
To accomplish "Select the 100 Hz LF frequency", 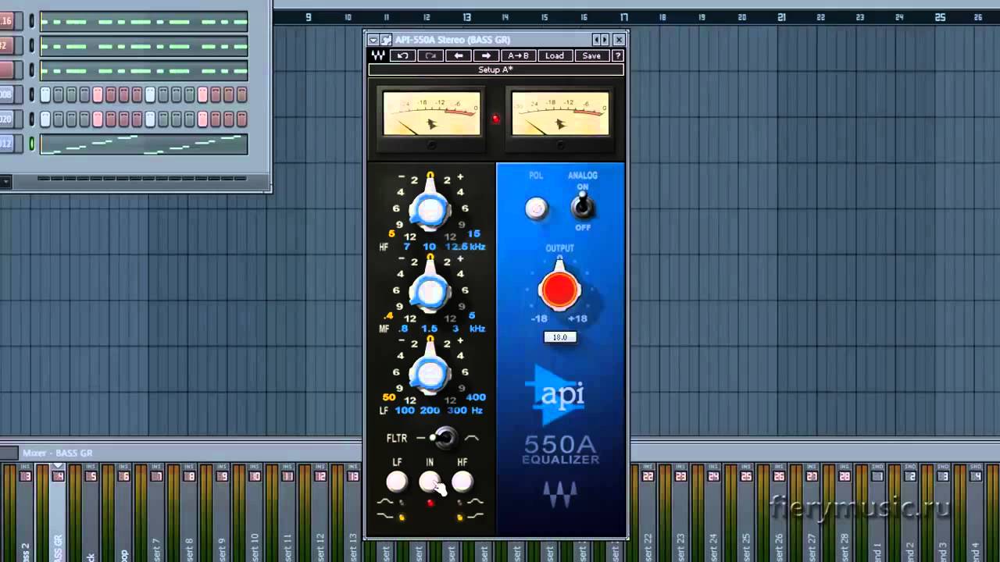I will click(405, 411).
